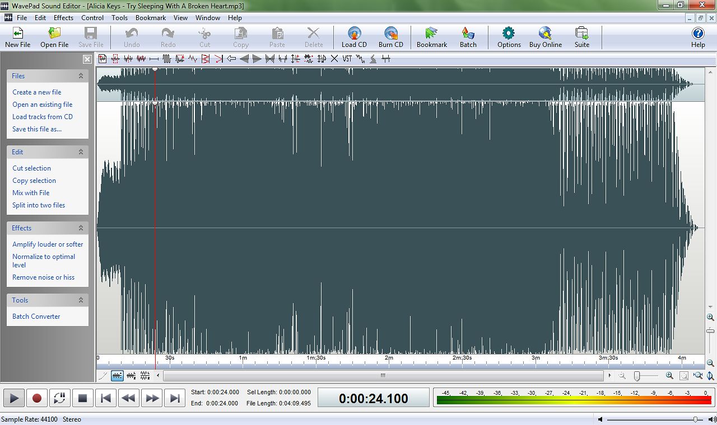Click the Bookmark toolbar icon
Screen dimensions: 717x425
(x=431, y=36)
